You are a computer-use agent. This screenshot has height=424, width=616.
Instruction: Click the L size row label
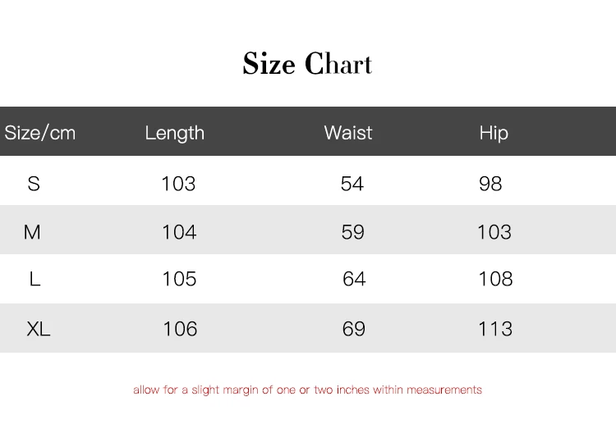pos(34,280)
